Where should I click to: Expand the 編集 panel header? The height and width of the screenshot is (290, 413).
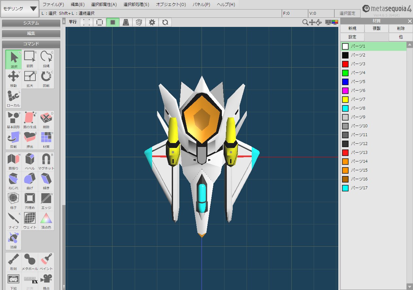tap(31, 33)
